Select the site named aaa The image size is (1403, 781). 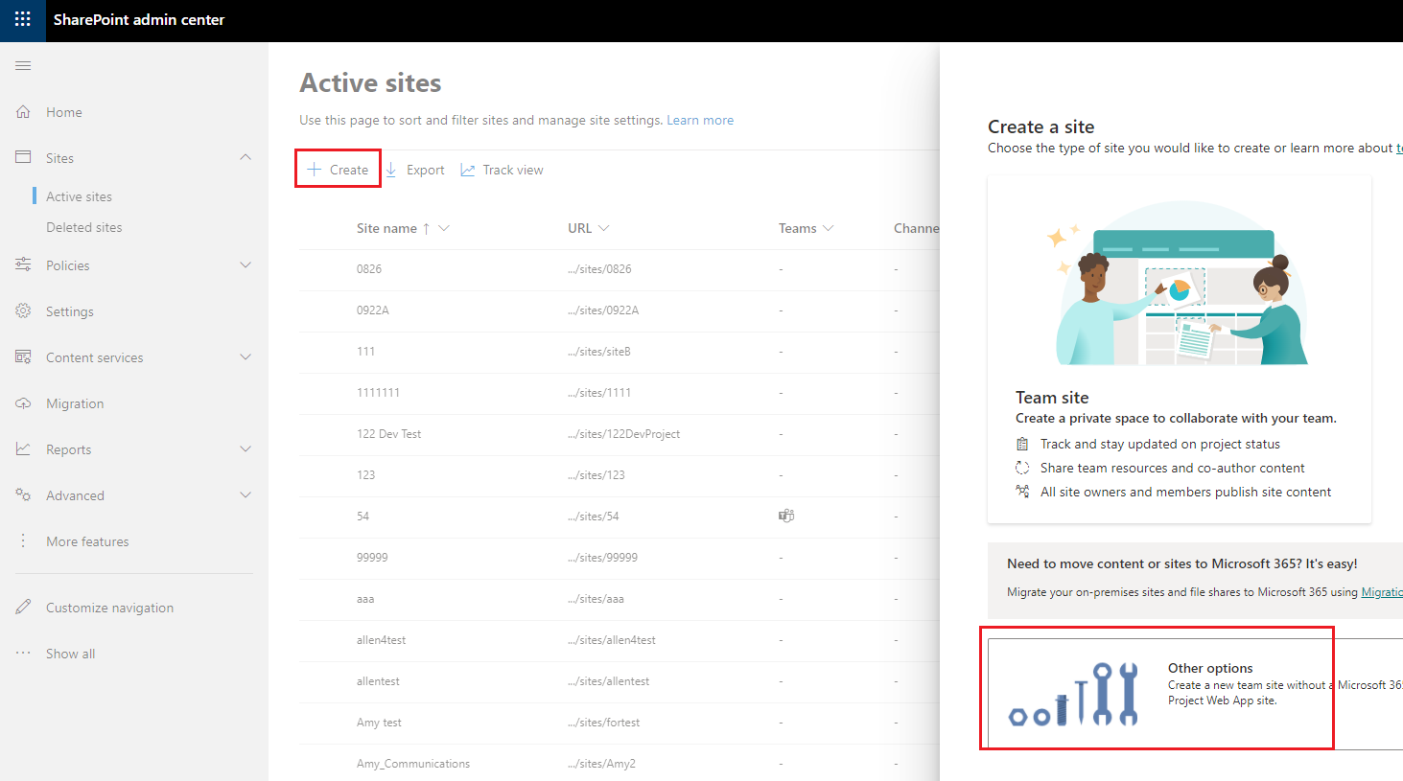(365, 599)
